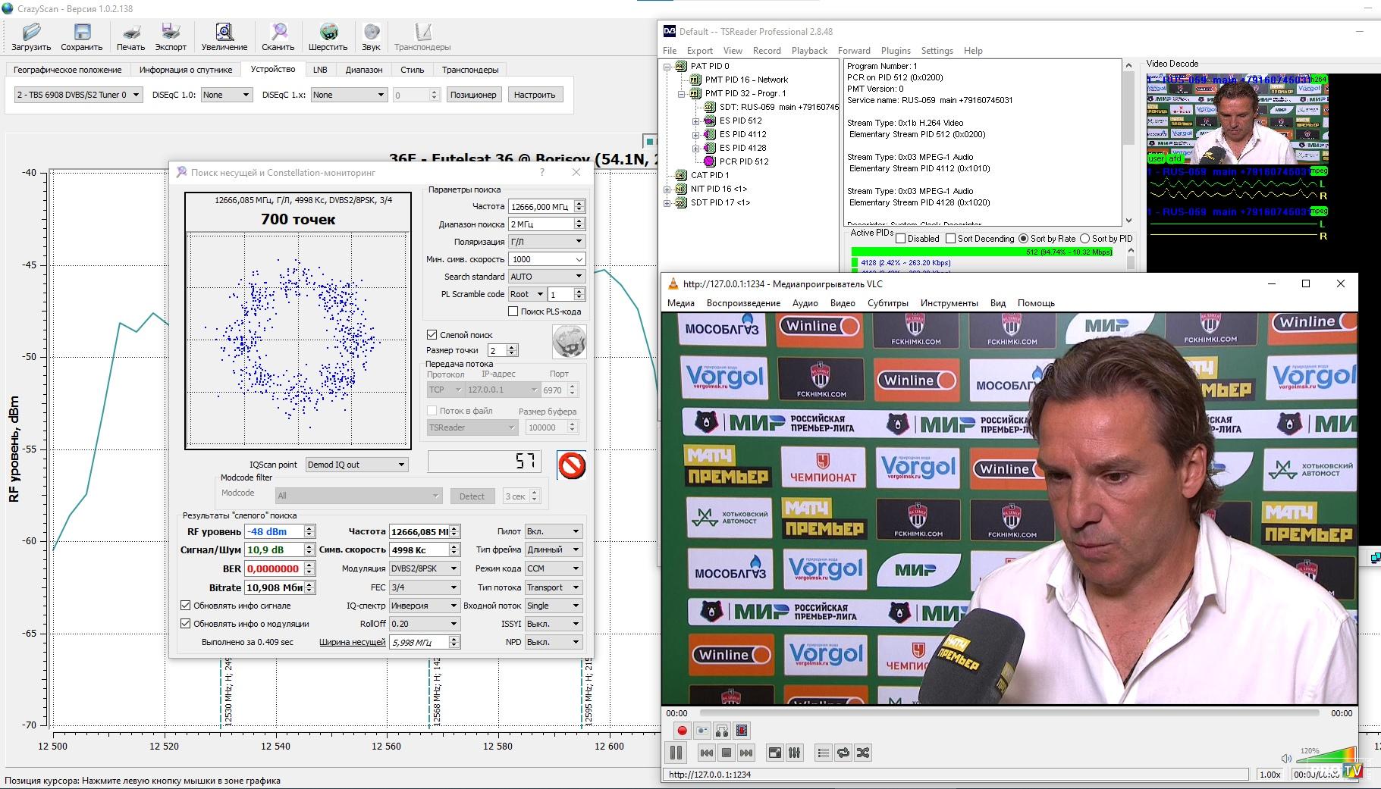Click the Загрузить toolbar icon
This screenshot has height=789, width=1381.
click(x=31, y=32)
